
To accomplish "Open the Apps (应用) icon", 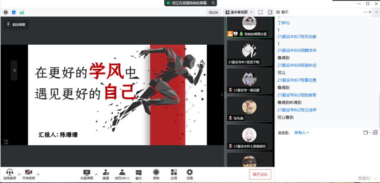I will point(174,174).
